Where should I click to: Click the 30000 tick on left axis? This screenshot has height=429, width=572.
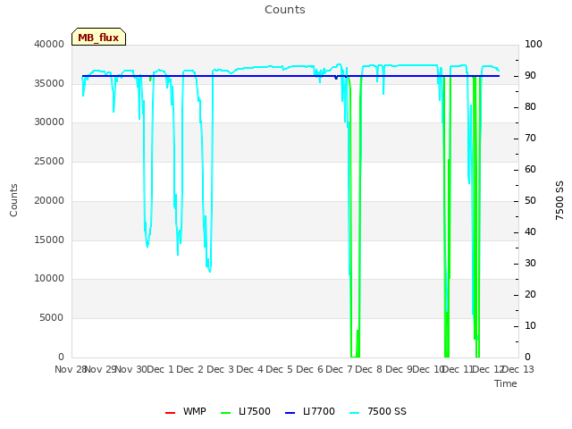point(49,122)
